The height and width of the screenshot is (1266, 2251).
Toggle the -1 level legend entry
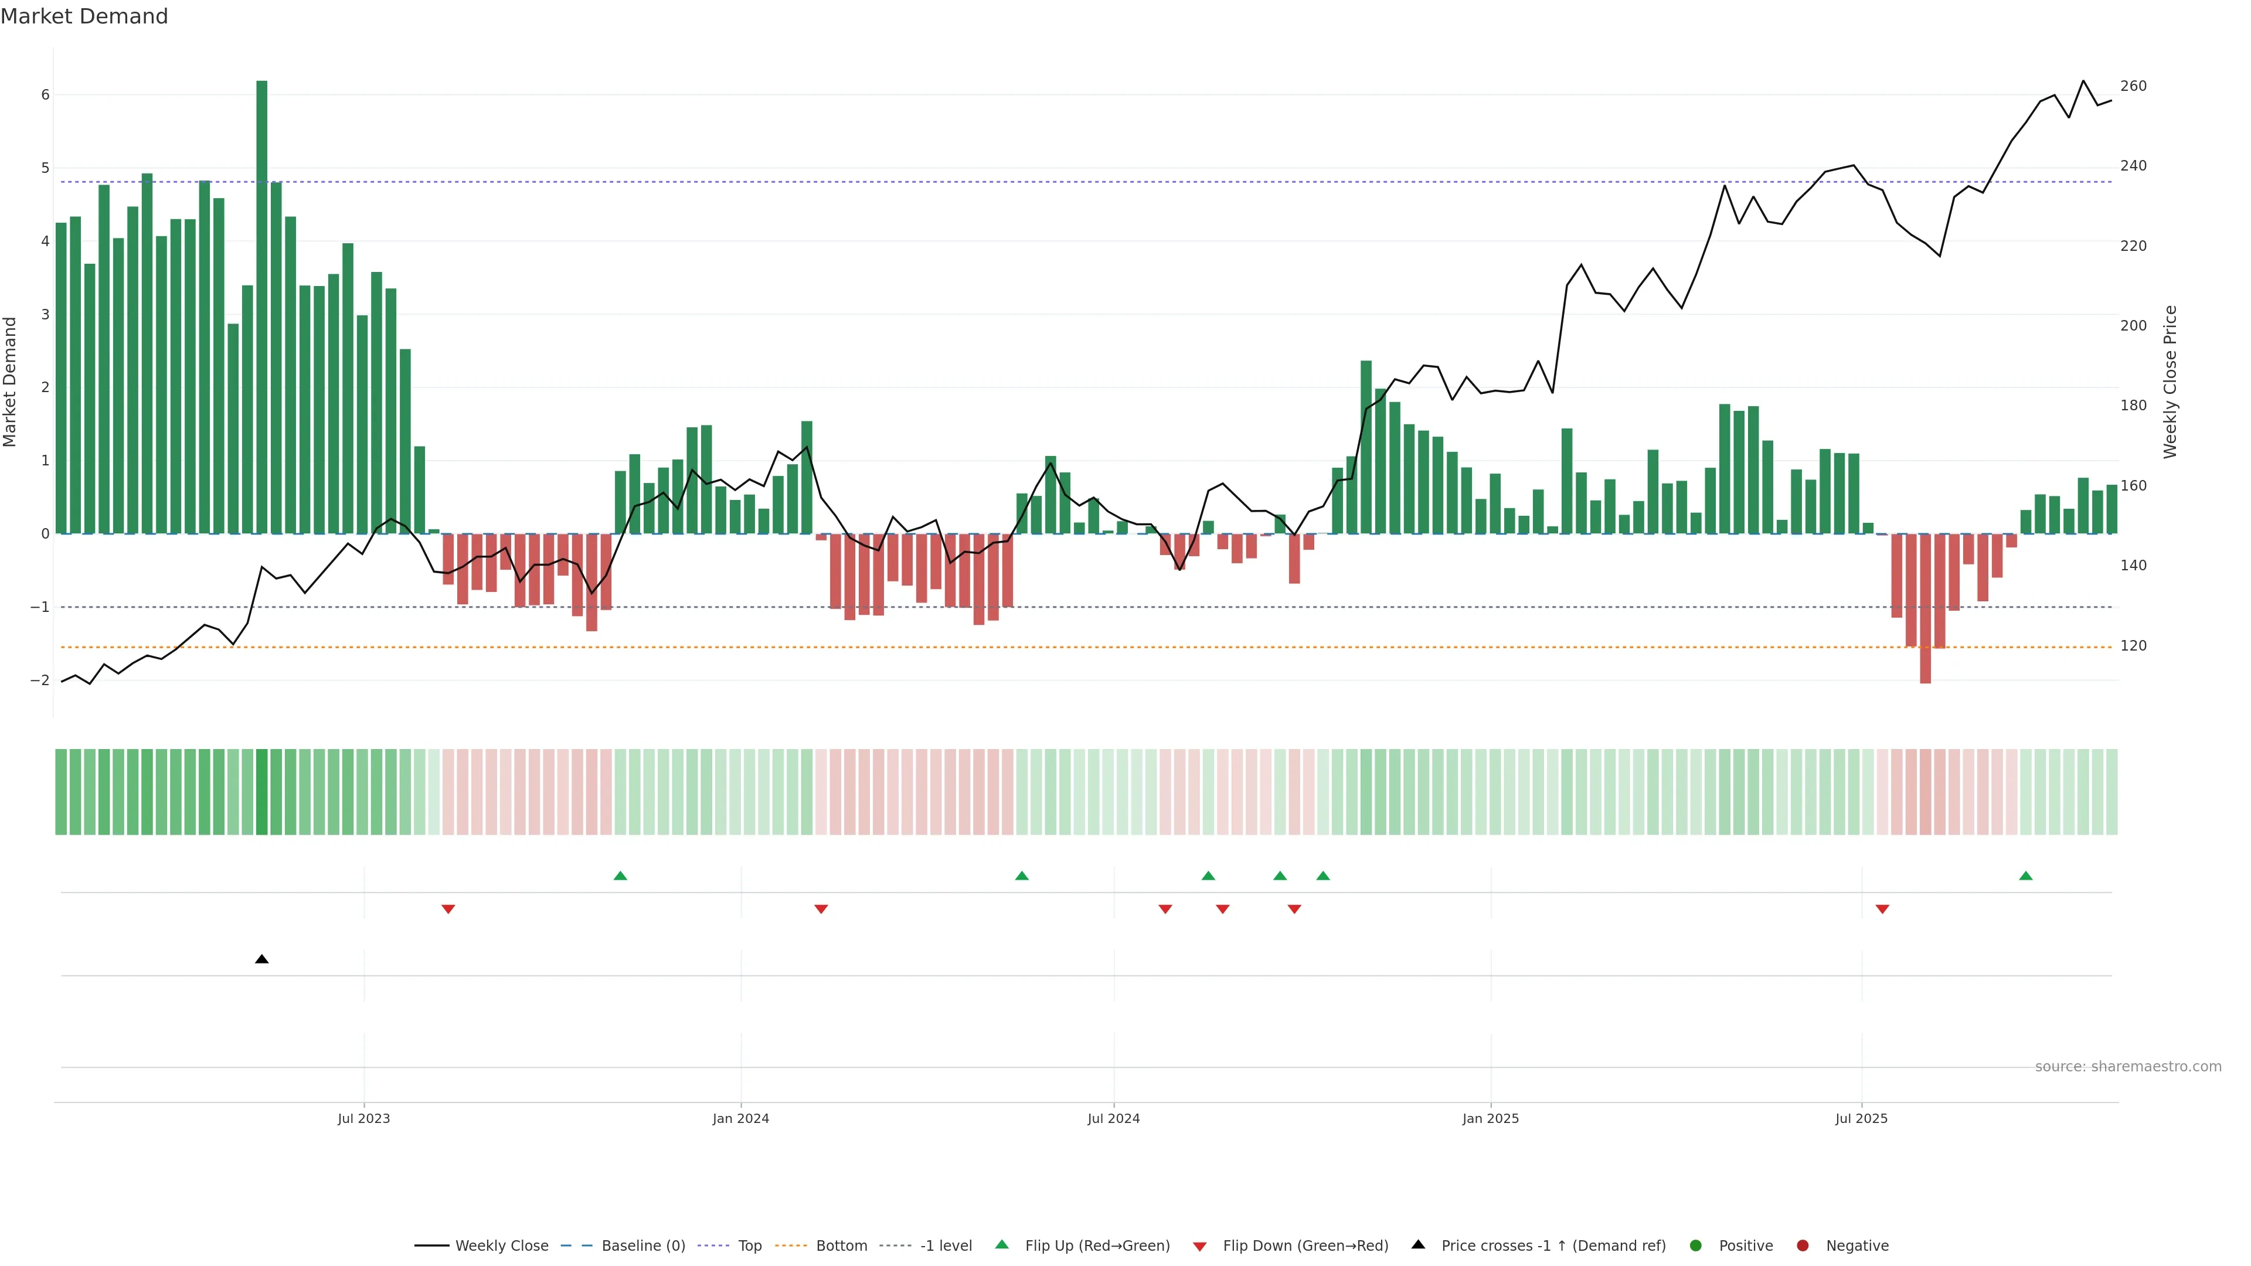(946, 1245)
